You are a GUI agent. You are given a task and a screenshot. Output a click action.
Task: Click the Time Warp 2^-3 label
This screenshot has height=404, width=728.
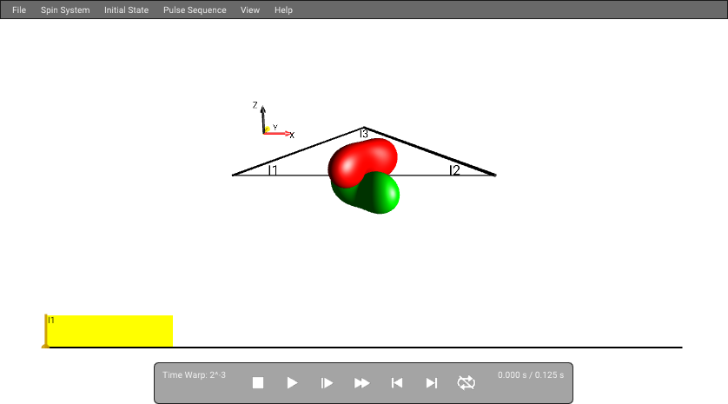[x=194, y=375]
